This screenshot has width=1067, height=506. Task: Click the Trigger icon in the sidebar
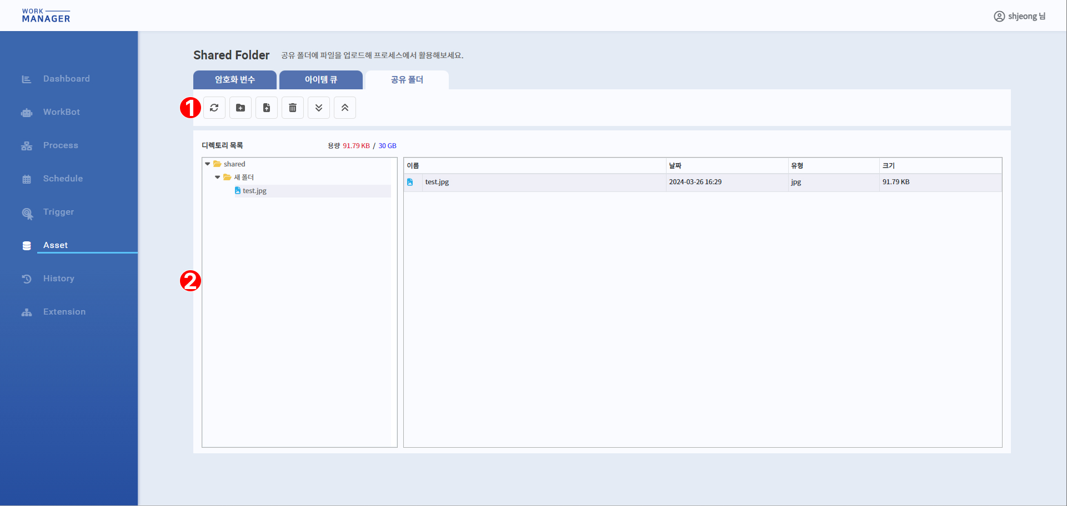(27, 214)
